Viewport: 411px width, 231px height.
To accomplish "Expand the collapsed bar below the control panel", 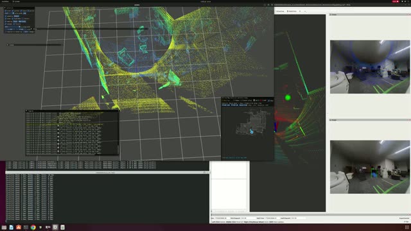I will (35, 45).
